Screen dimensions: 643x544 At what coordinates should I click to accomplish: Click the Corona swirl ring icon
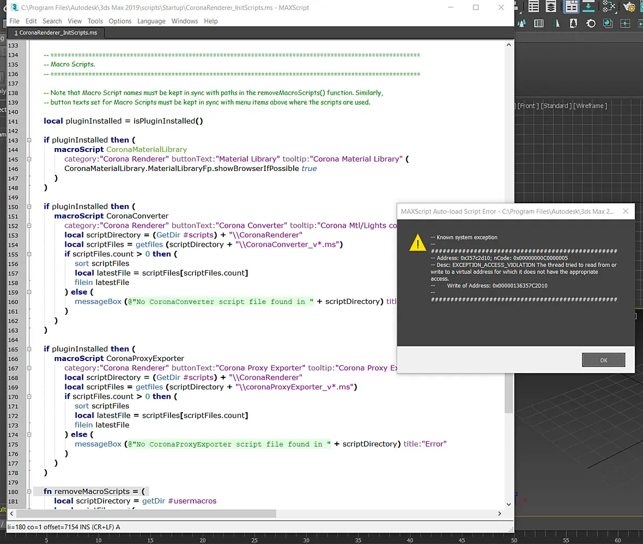(591, 24)
